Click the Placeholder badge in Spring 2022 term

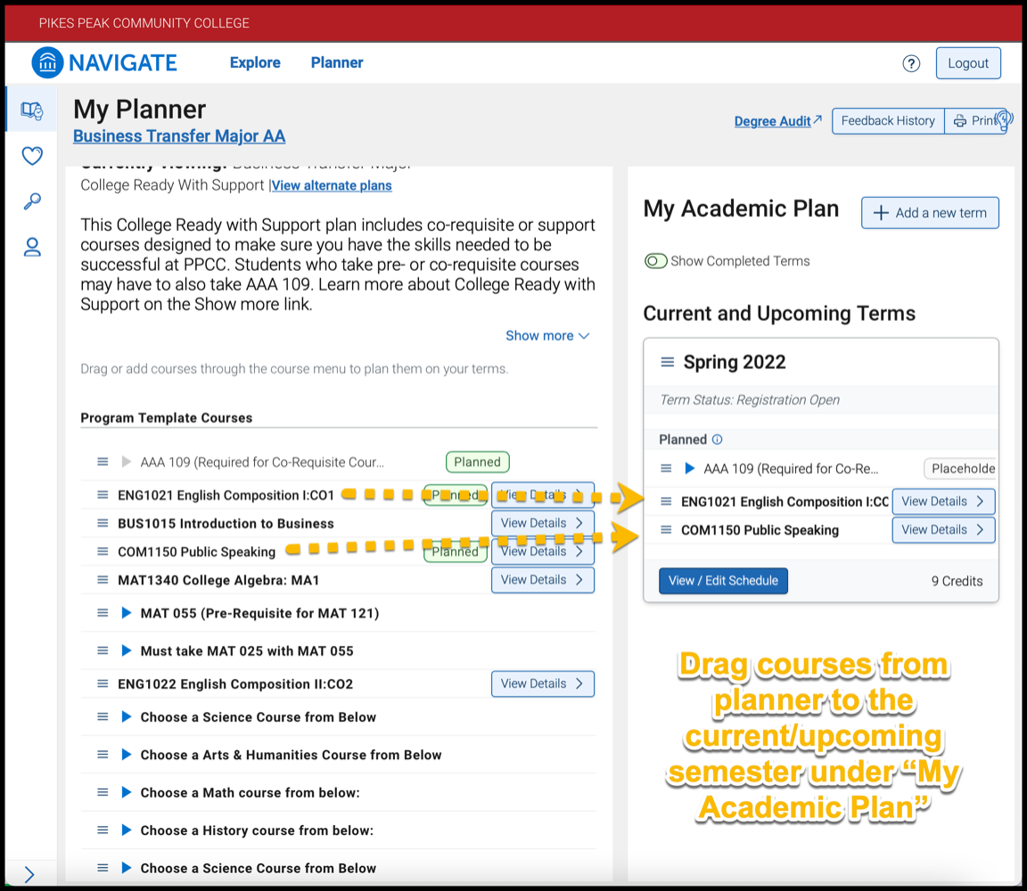point(961,469)
